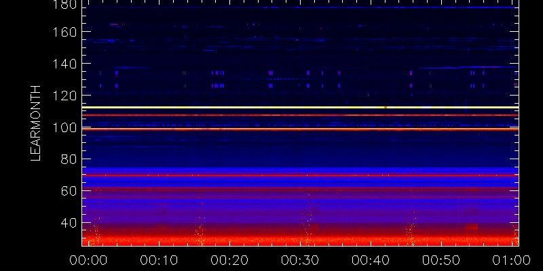
Task: Select the 40 frequency tick label
Action: click(69, 223)
